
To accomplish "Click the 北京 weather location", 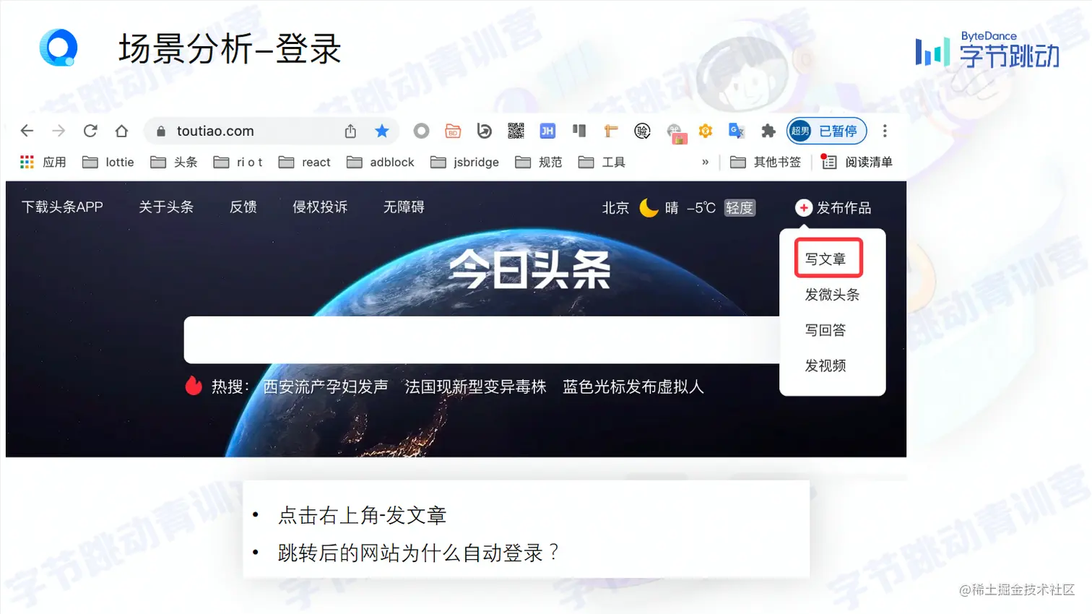I will pyautogui.click(x=615, y=208).
